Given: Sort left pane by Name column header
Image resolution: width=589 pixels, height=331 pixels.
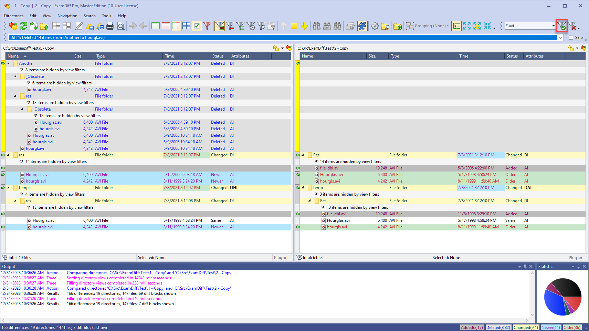Looking at the screenshot, I should click(x=39, y=56).
